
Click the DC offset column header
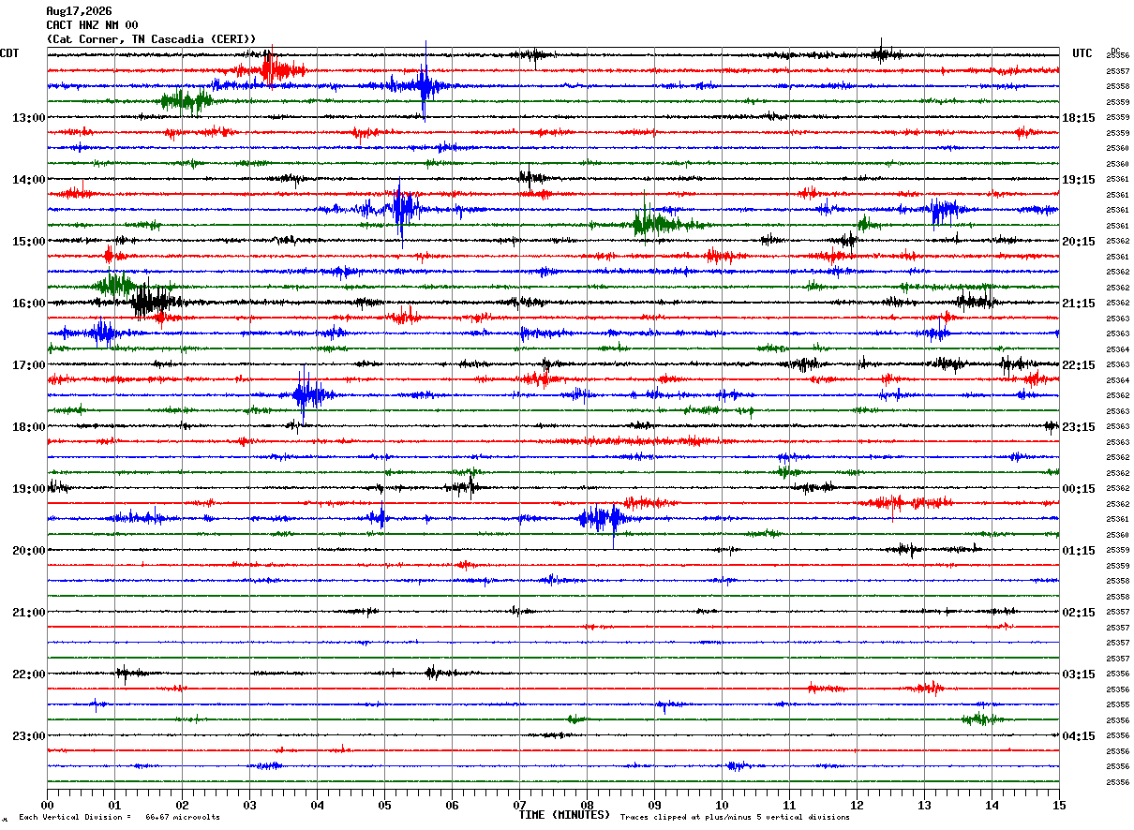point(1115,51)
